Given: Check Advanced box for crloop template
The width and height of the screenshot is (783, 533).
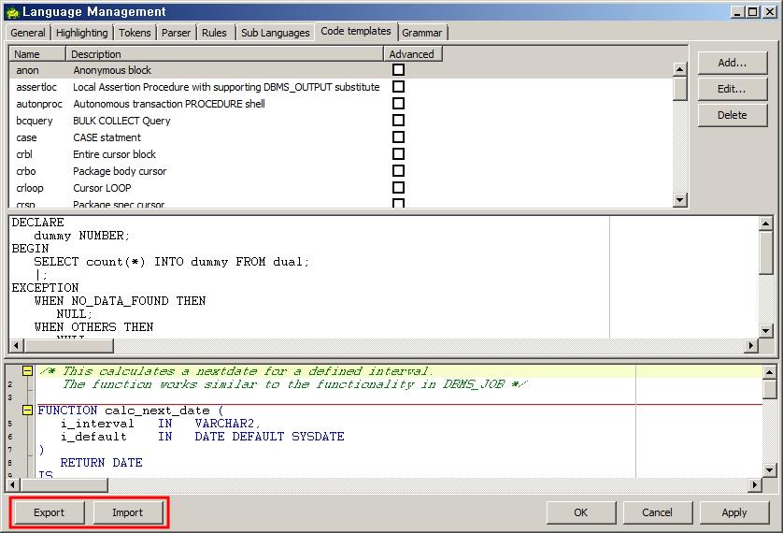Looking at the screenshot, I should (x=398, y=188).
